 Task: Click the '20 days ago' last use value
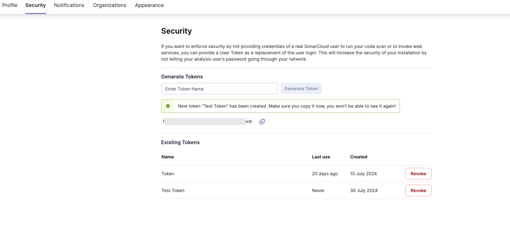(x=325, y=174)
